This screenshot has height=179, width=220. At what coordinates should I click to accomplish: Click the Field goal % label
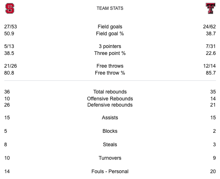tap(110, 33)
